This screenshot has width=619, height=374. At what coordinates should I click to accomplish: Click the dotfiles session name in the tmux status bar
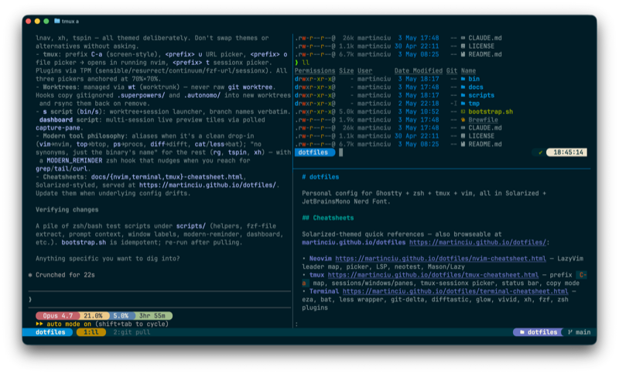[x=50, y=332]
